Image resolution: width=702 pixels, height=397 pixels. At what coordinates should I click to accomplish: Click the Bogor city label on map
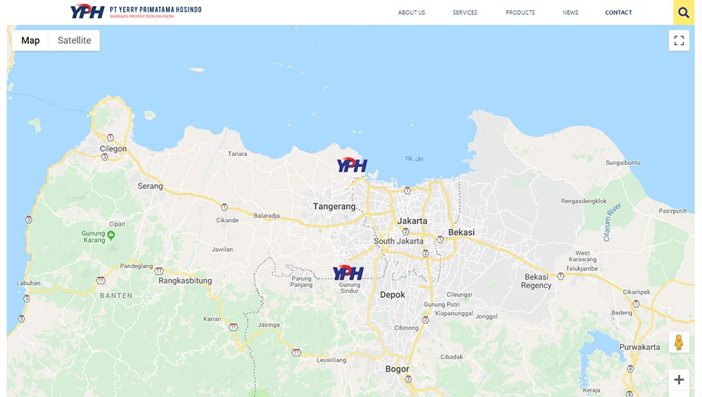tap(397, 369)
